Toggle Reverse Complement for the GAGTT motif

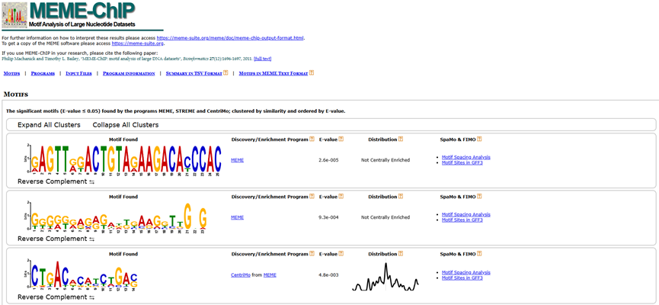[56, 181]
